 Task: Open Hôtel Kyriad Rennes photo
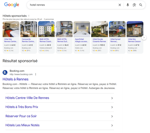coord(117,29)
